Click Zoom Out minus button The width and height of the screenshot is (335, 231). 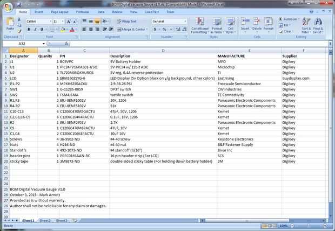pyautogui.click(x=292, y=226)
